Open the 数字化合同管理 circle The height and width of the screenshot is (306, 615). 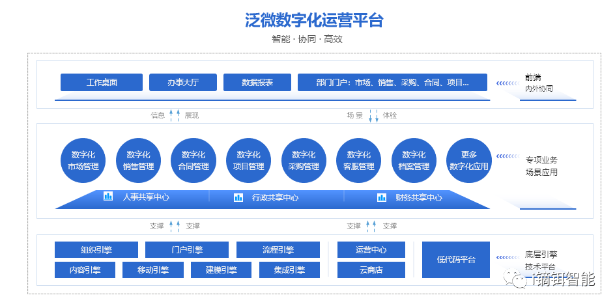[193, 160]
